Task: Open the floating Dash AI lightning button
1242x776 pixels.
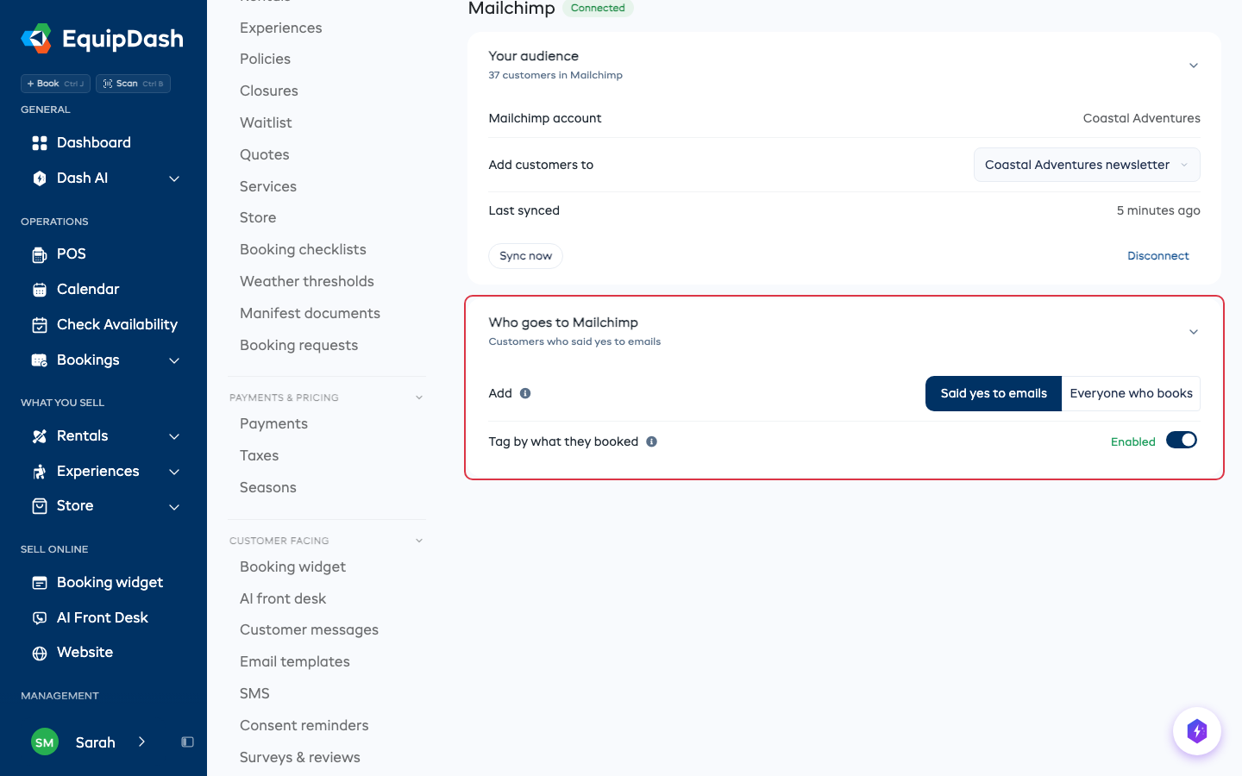Action: point(1197,731)
